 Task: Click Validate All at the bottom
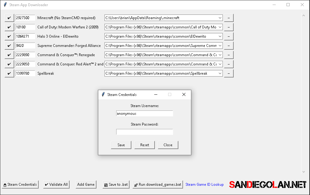56,185
